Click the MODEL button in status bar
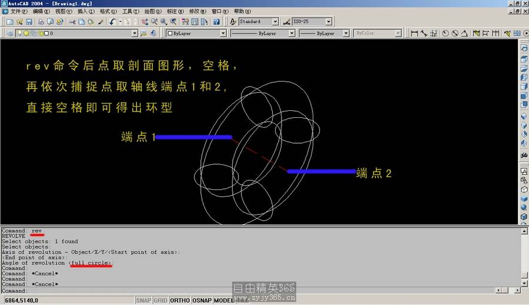529x305 pixels. [x=223, y=300]
